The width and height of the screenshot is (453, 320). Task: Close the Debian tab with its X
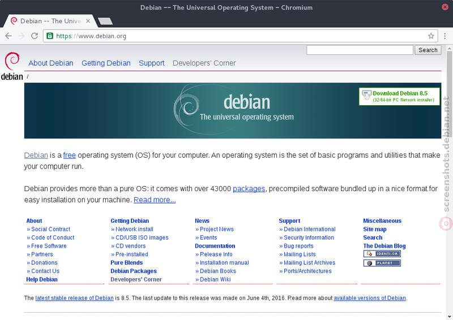[x=88, y=21]
